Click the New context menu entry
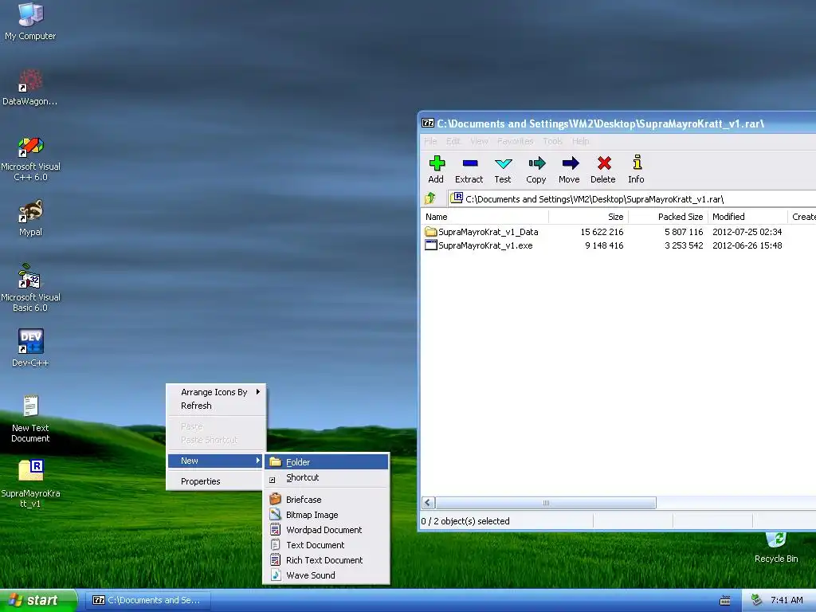Image resolution: width=816 pixels, height=612 pixels. tap(215, 461)
